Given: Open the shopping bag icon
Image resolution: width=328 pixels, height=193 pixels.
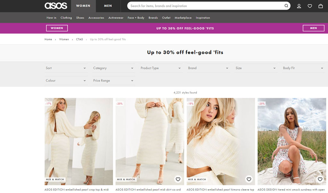Looking at the screenshot, I should [320, 6].
